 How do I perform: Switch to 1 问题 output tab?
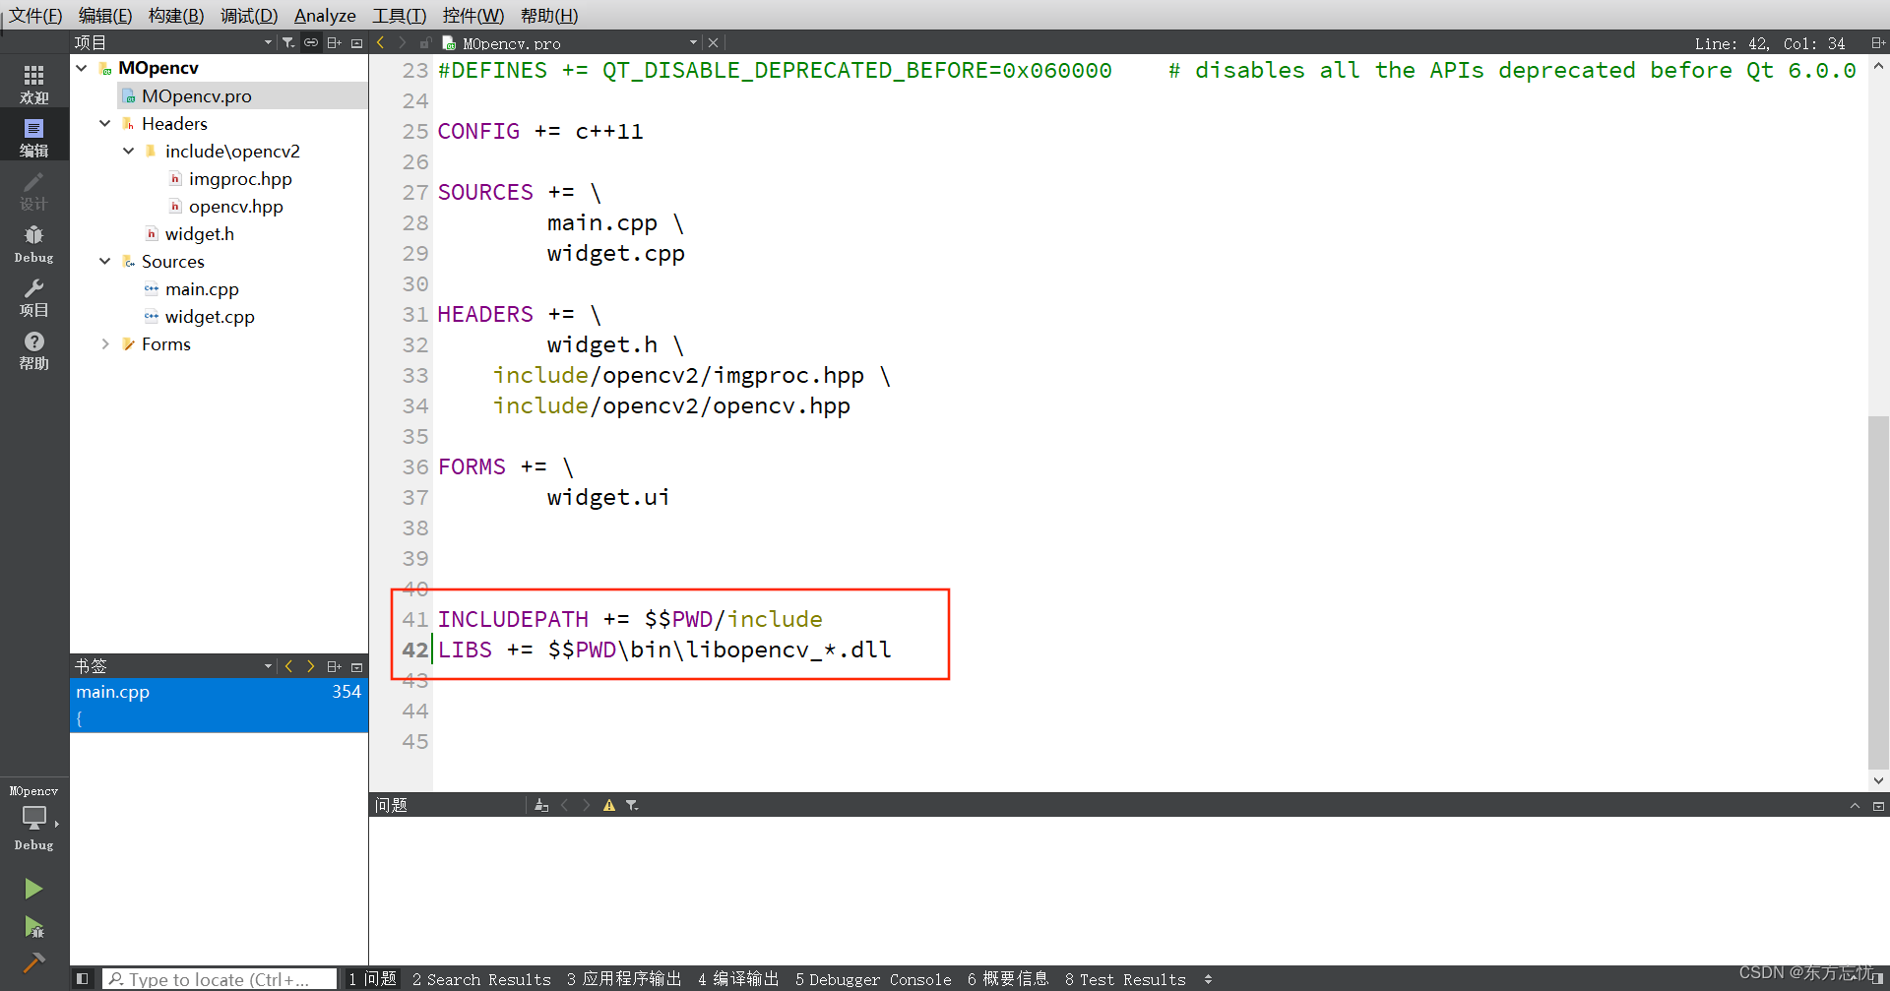tap(372, 979)
